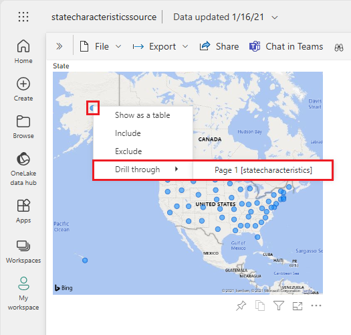This screenshot has width=351, height=335.
Task: Click the Bing logo on map
Action: point(64,288)
